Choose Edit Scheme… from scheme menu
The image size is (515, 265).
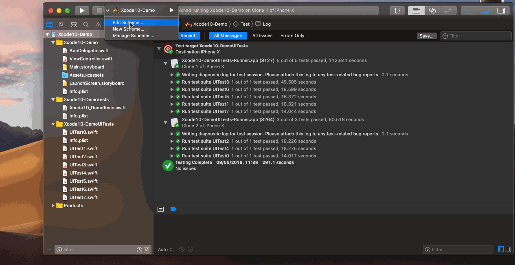click(x=141, y=22)
